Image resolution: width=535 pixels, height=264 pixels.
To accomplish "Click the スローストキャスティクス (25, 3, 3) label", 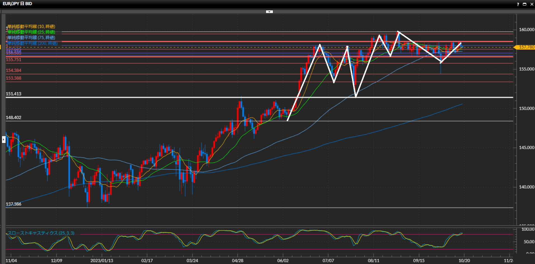I will point(41,233).
